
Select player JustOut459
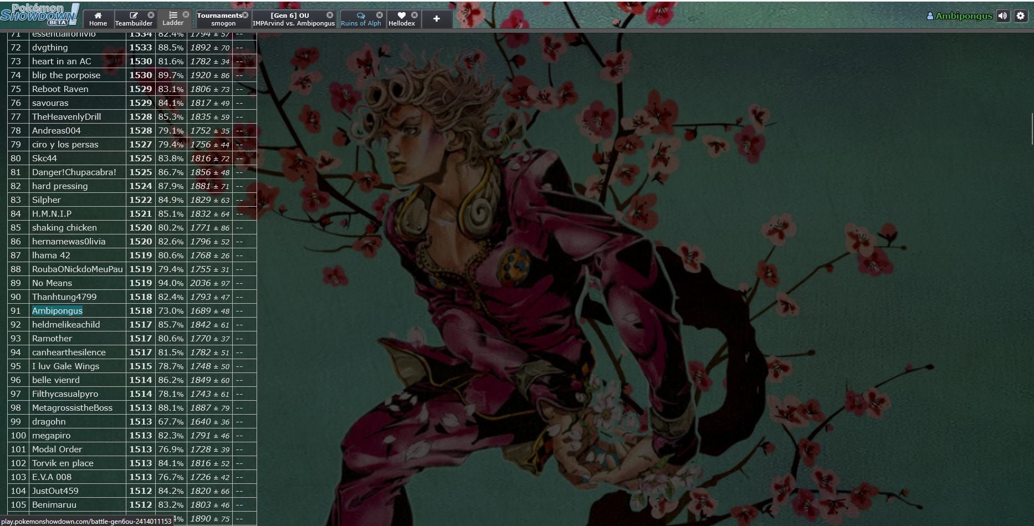coord(55,491)
